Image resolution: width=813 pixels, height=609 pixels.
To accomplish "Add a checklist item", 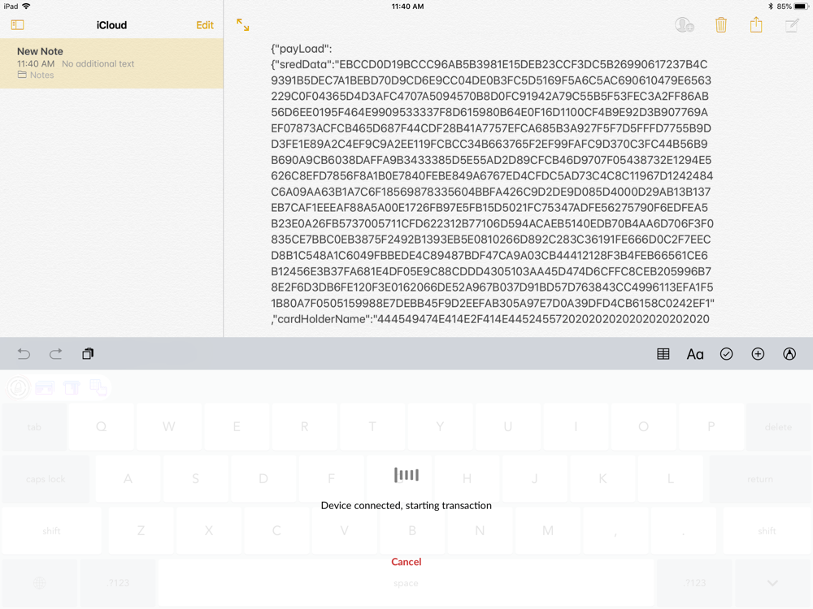I will point(726,354).
